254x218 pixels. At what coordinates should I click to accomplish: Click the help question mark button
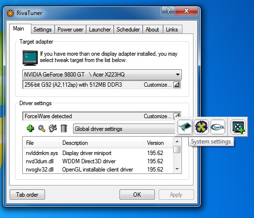tap(168, 11)
